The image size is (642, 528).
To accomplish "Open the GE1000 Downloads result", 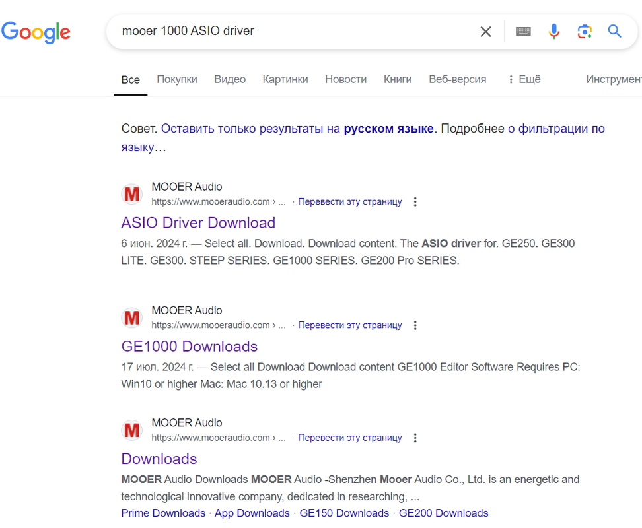I will click(189, 346).
